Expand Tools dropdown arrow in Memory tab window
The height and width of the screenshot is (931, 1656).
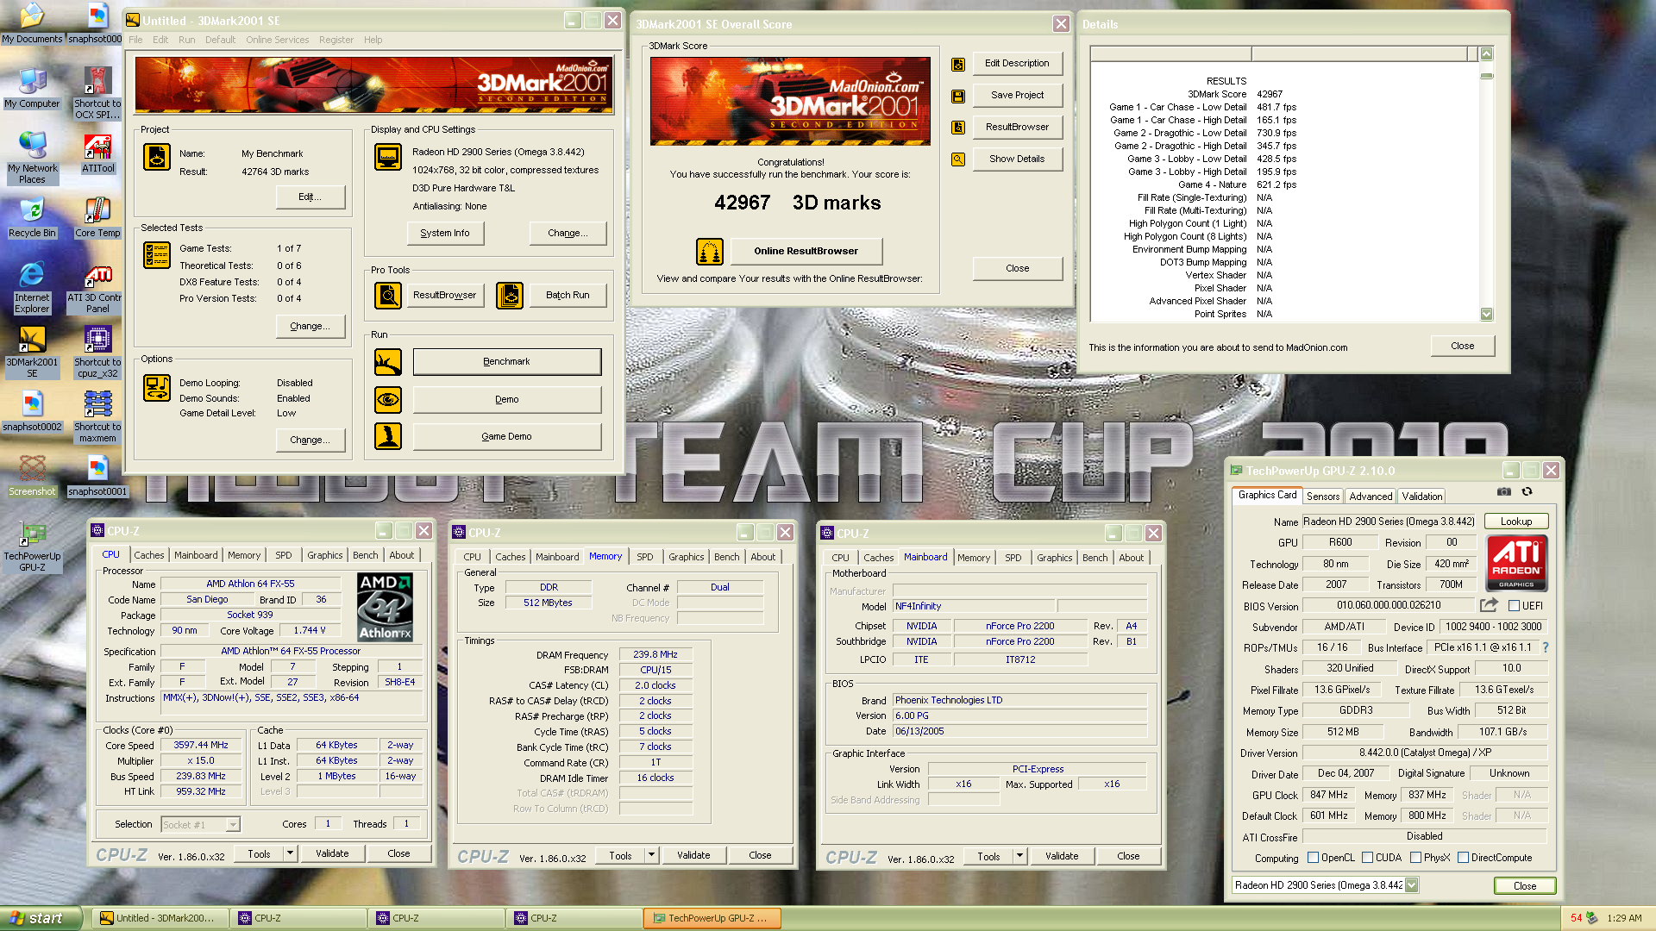tap(651, 856)
